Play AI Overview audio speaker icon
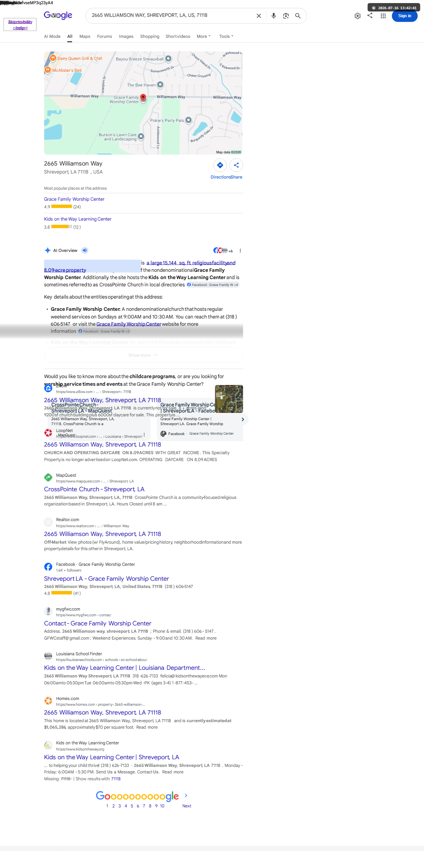This screenshot has width=429, height=851. click(x=85, y=250)
